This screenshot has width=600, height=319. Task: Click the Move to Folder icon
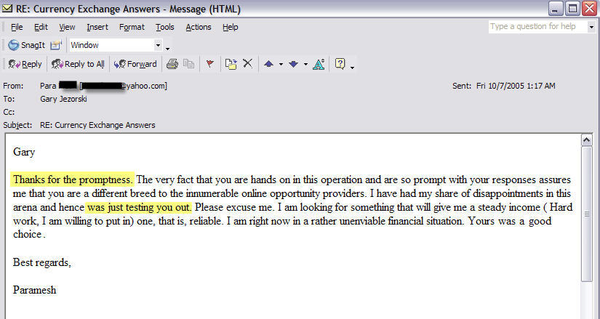tap(231, 64)
